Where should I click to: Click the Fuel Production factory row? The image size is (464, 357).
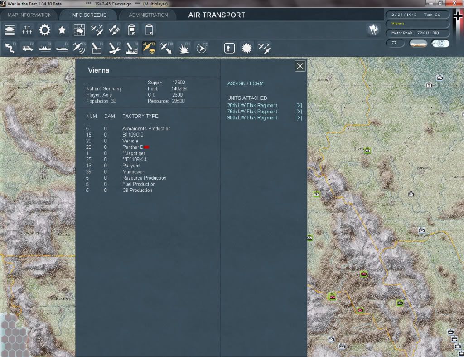[x=121, y=184]
